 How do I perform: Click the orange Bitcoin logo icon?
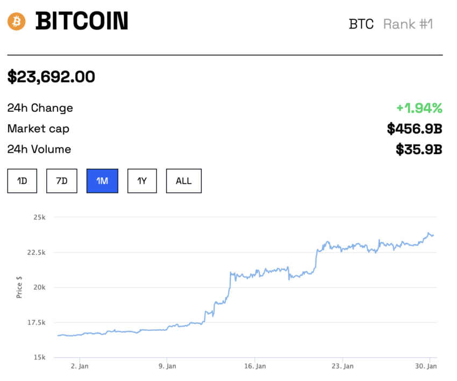click(x=16, y=21)
